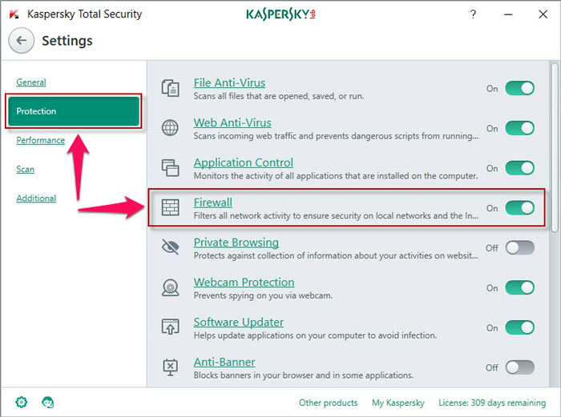561x417 pixels.
Task: Open the Firewall settings link
Action: point(213,202)
